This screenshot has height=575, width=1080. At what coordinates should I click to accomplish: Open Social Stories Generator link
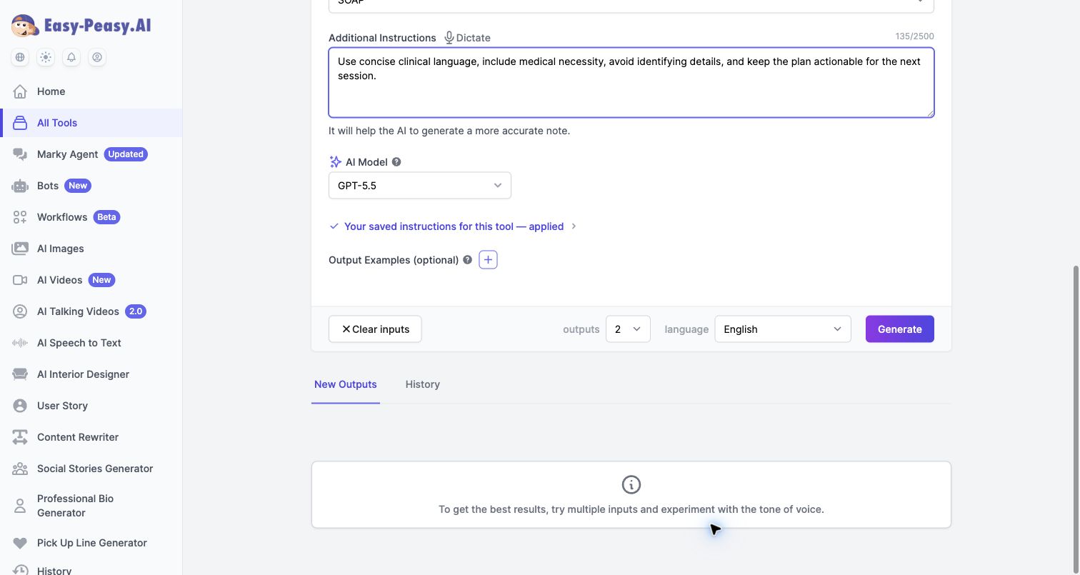pos(91,469)
